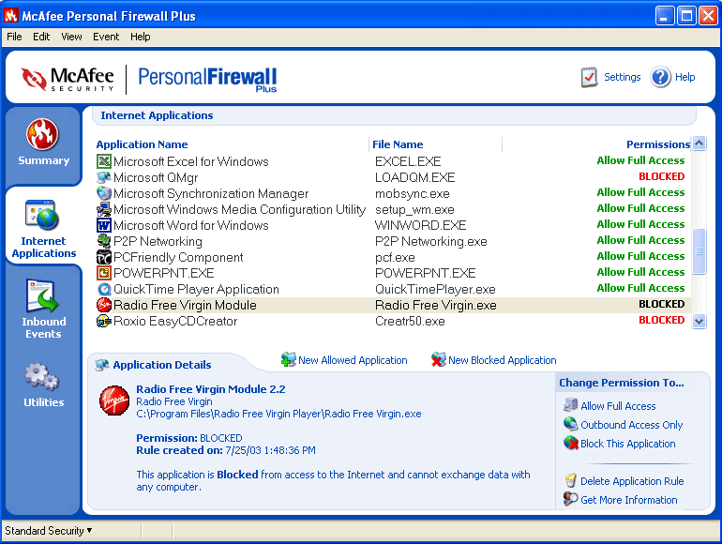The width and height of the screenshot is (722, 544).
Task: Click the Settings link in header
Action: (622, 77)
